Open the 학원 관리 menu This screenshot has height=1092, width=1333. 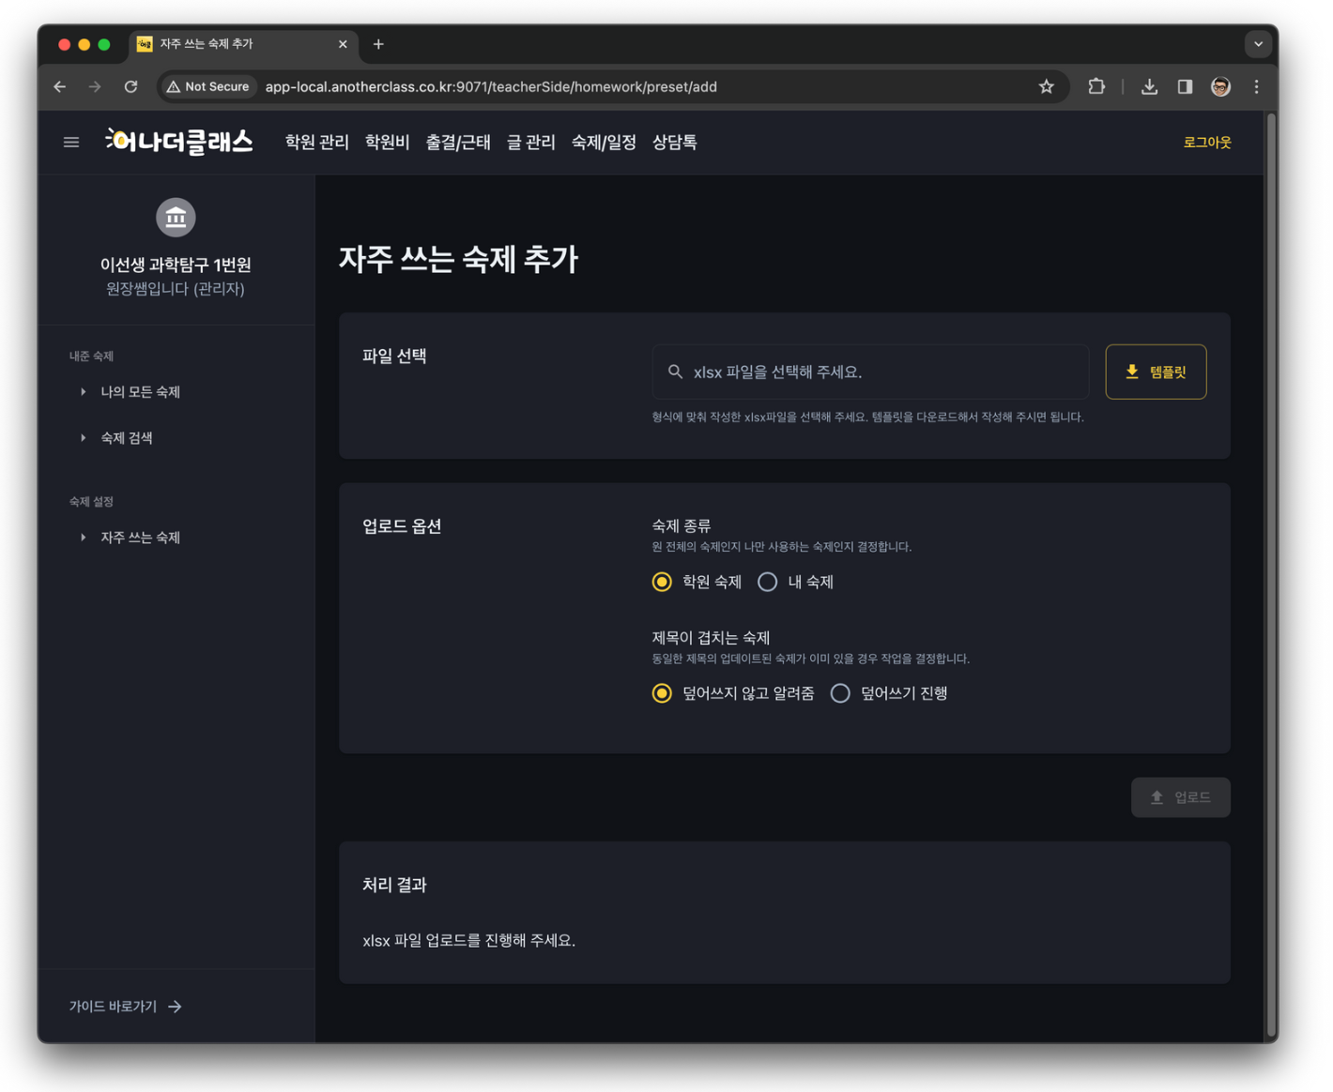pyautogui.click(x=317, y=143)
